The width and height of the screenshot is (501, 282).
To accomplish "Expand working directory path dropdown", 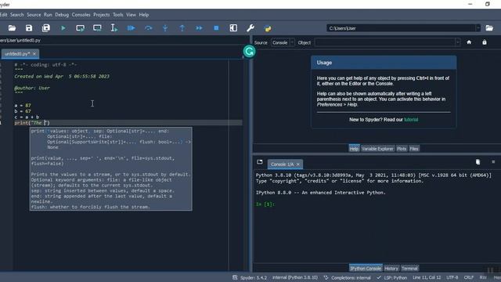I will tap(478, 28).
